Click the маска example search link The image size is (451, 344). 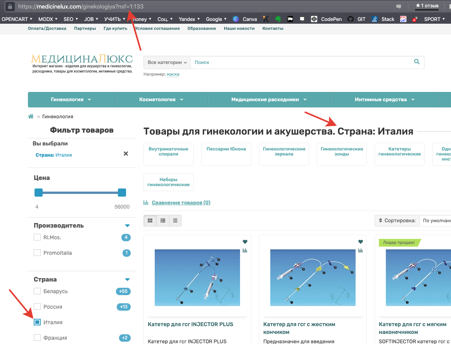coord(173,74)
